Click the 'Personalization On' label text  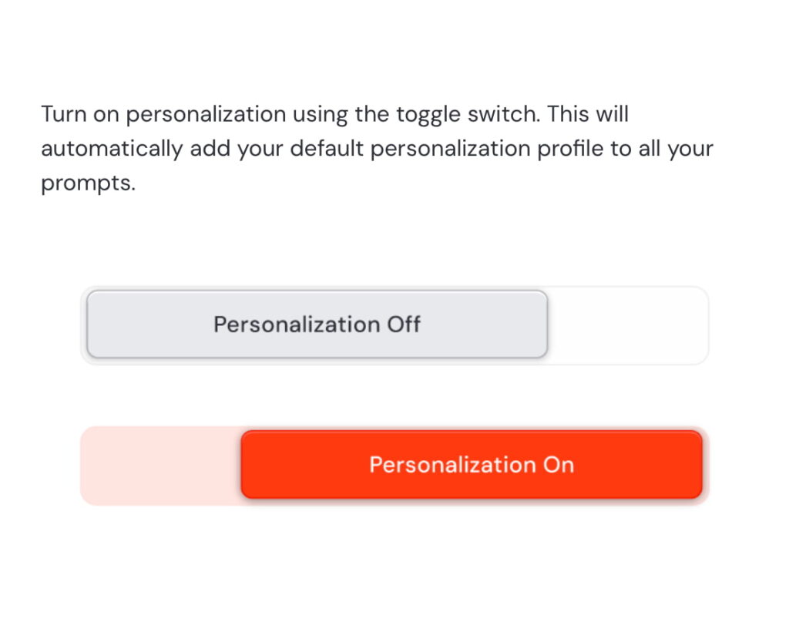point(472,465)
